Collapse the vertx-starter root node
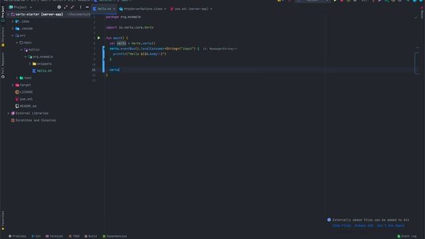The width and height of the screenshot is (425, 239). pos(9,15)
